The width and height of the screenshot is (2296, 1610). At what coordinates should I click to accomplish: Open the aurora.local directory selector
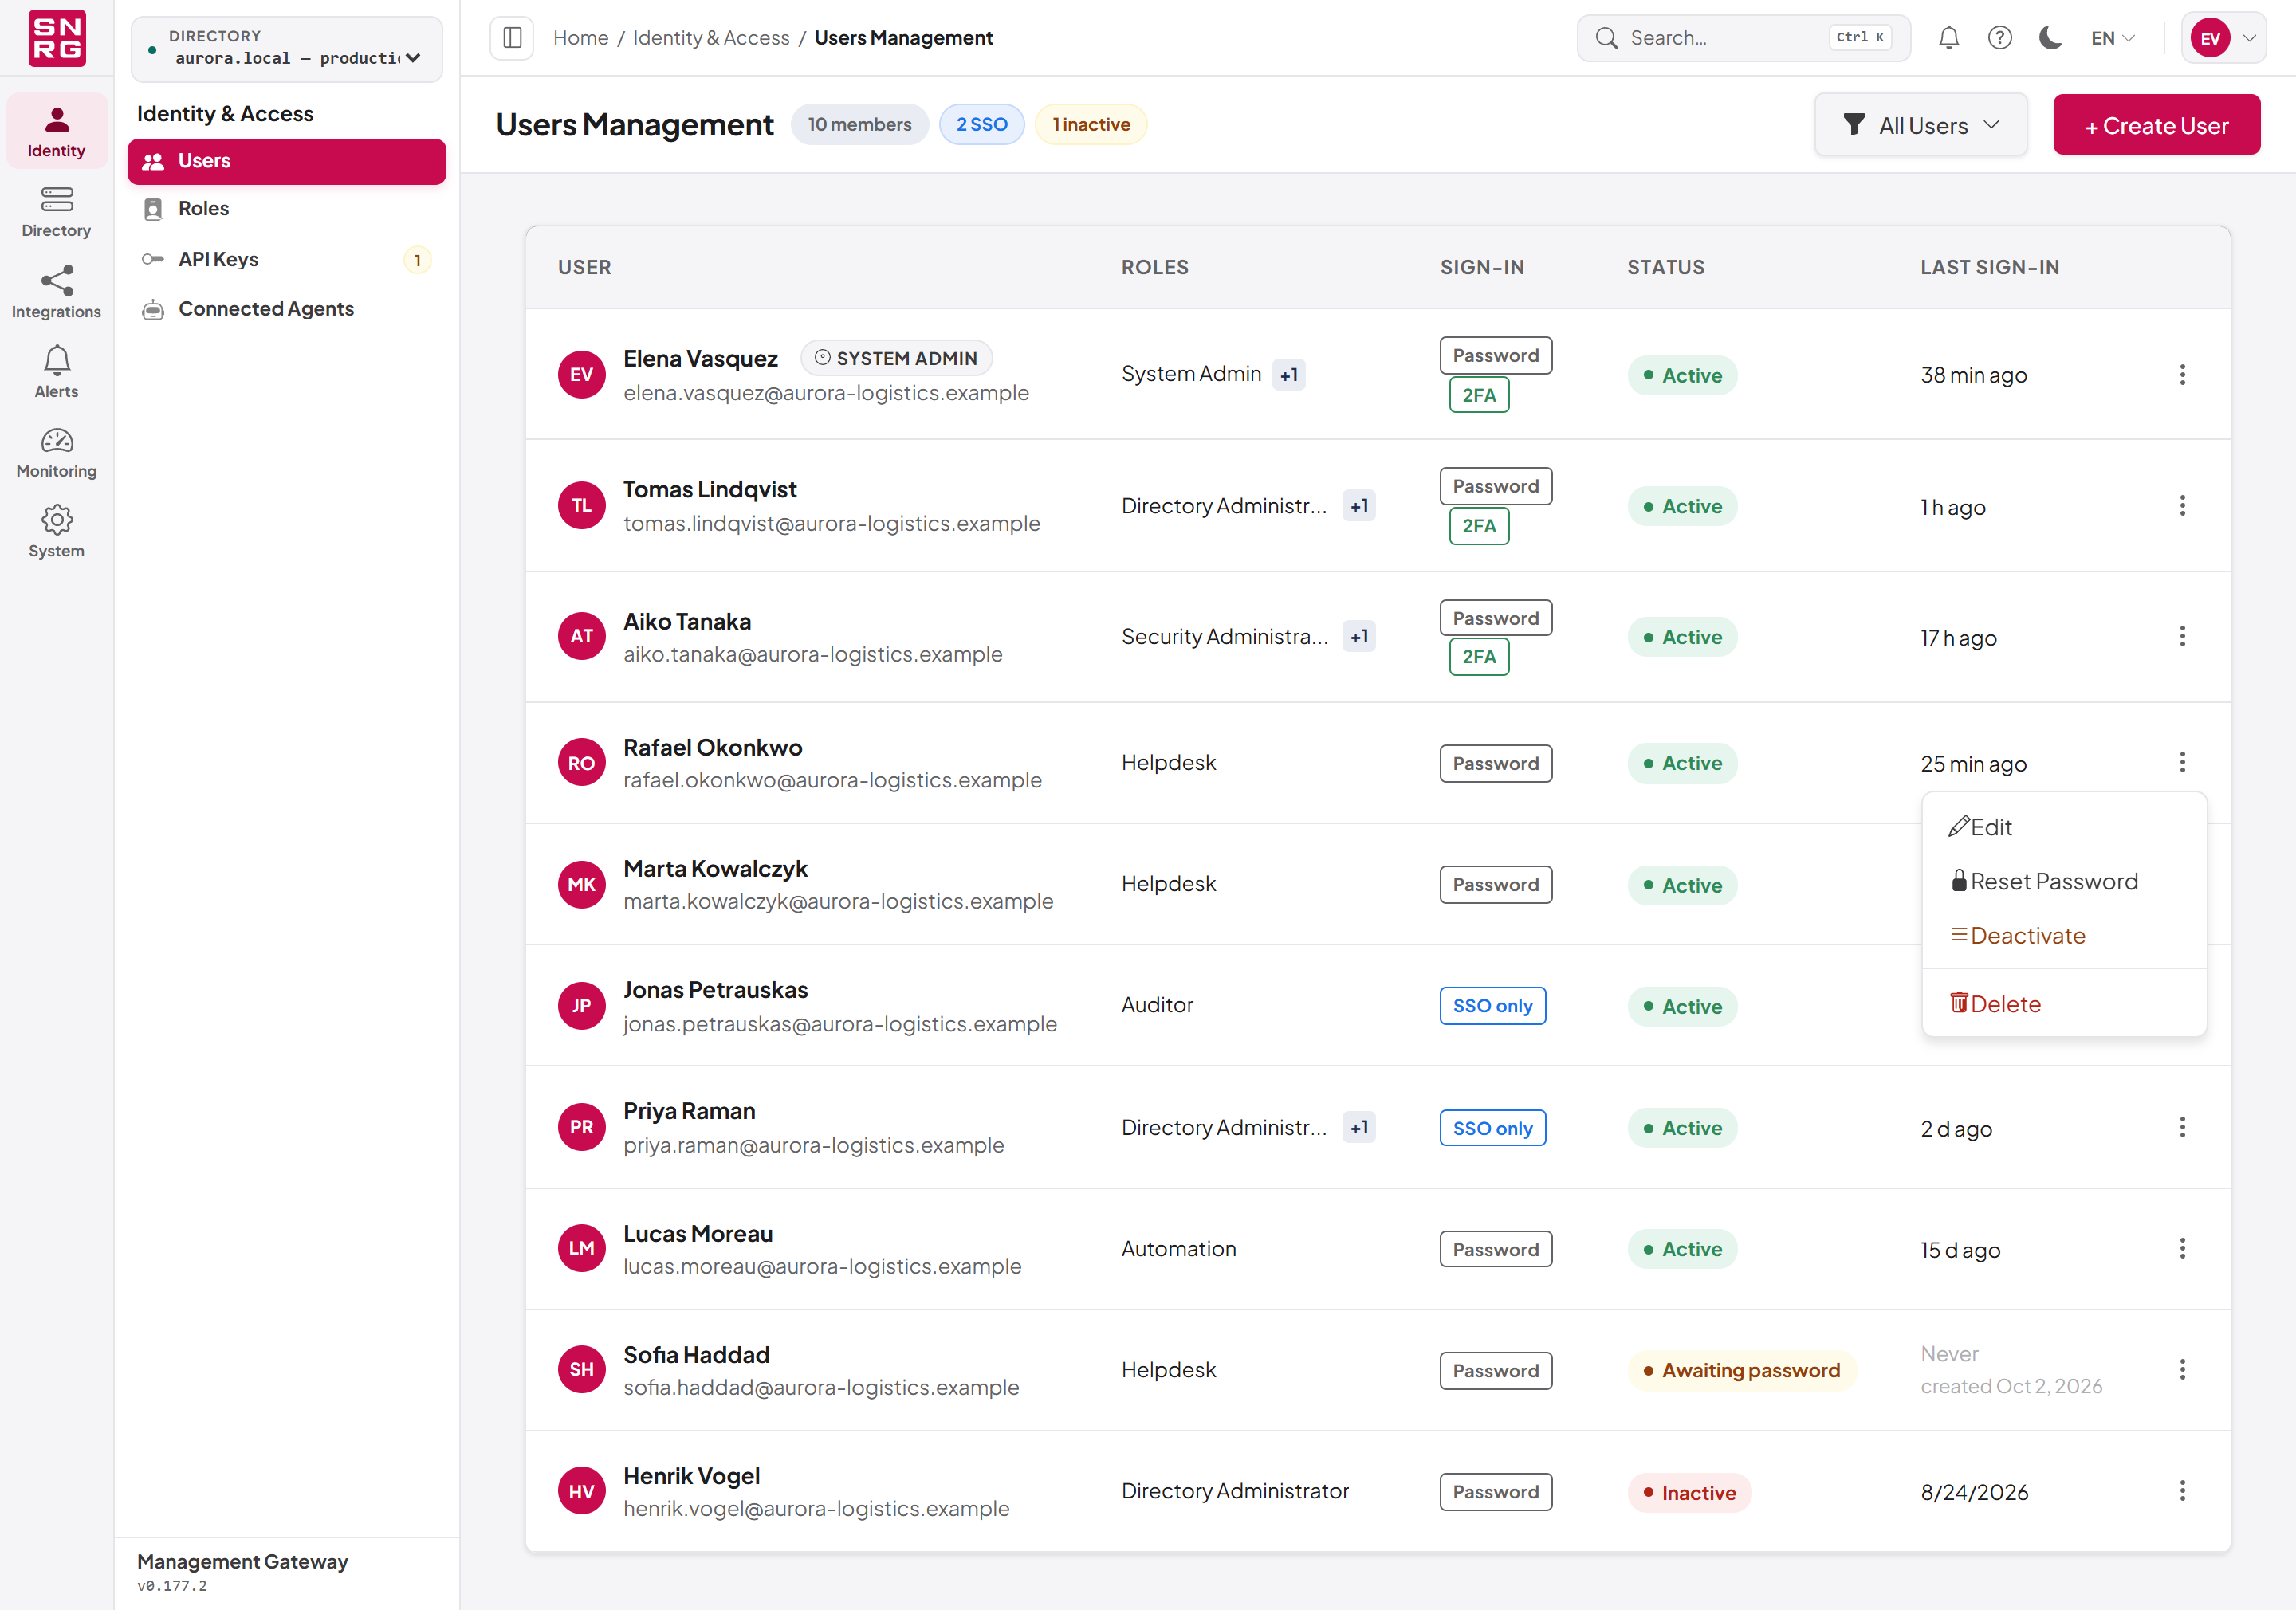(287, 48)
